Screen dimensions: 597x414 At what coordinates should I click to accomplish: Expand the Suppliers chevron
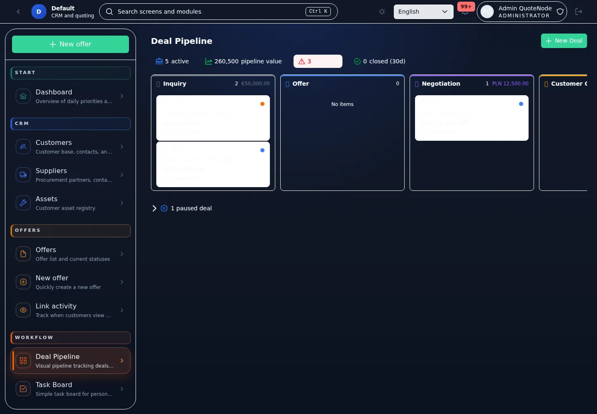coord(122,175)
